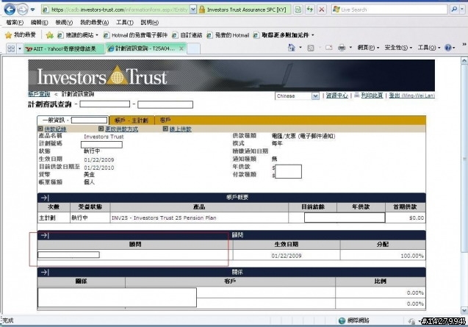The width and height of the screenshot is (468, 327).
Task: Click the blue Help question mark icon
Action: click(x=447, y=48)
